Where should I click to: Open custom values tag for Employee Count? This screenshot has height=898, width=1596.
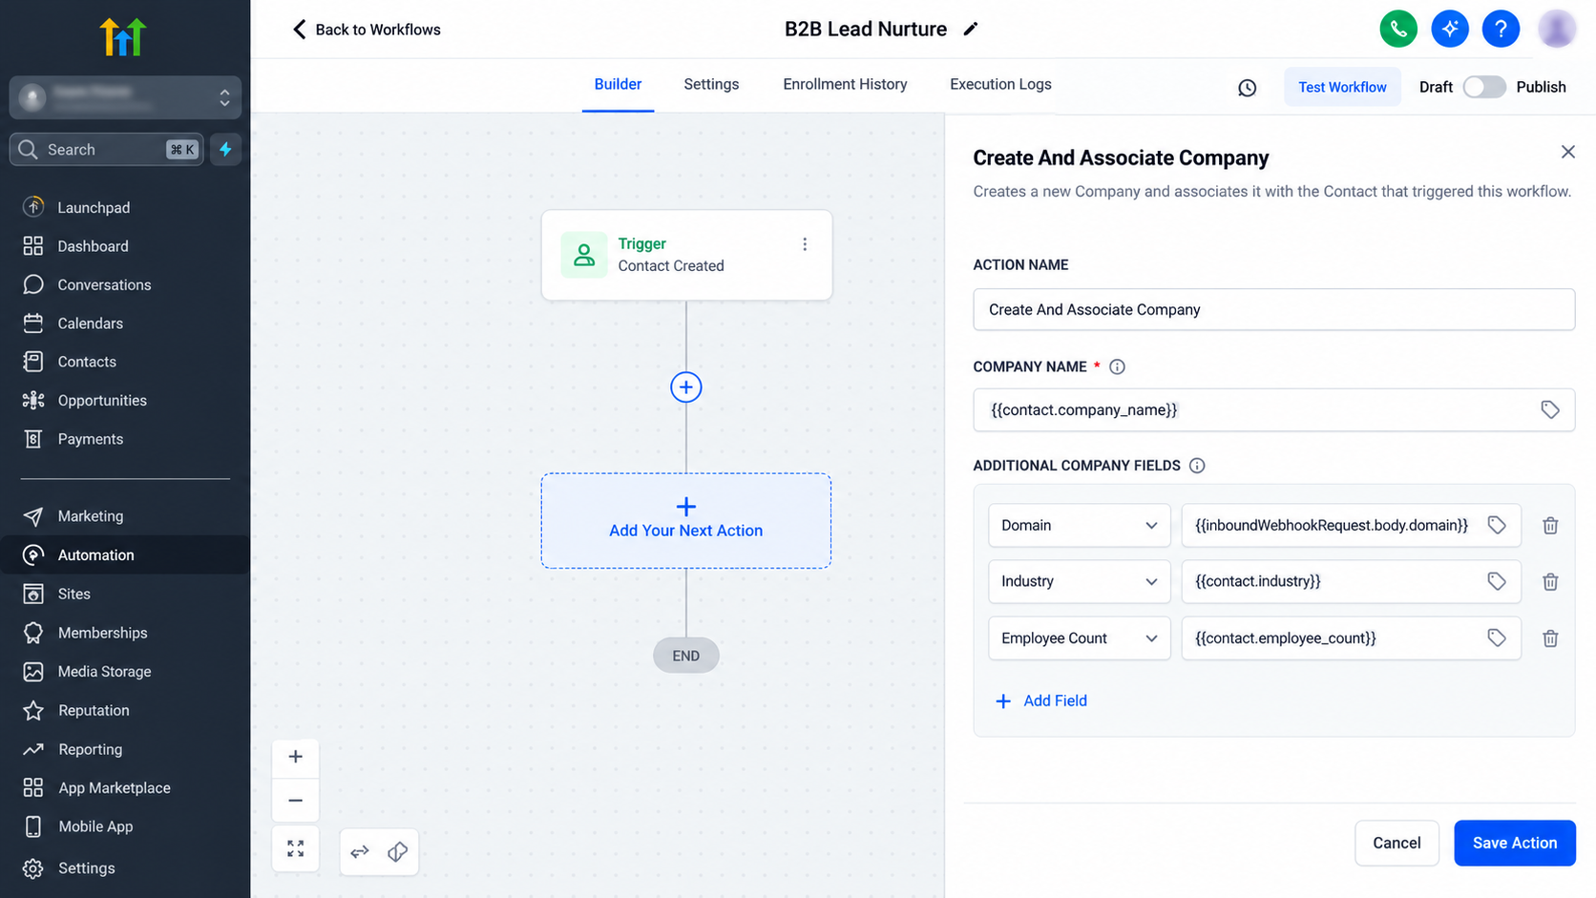point(1497,637)
